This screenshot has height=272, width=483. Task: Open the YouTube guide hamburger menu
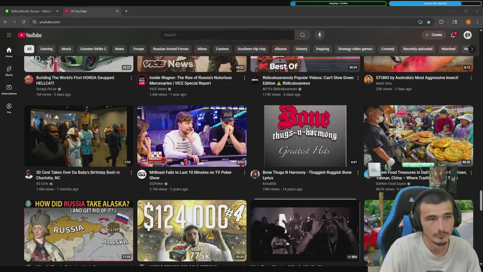pos(9,35)
